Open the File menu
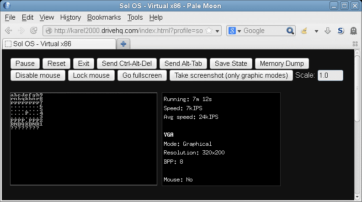The width and height of the screenshot is (362, 202). coord(10,17)
